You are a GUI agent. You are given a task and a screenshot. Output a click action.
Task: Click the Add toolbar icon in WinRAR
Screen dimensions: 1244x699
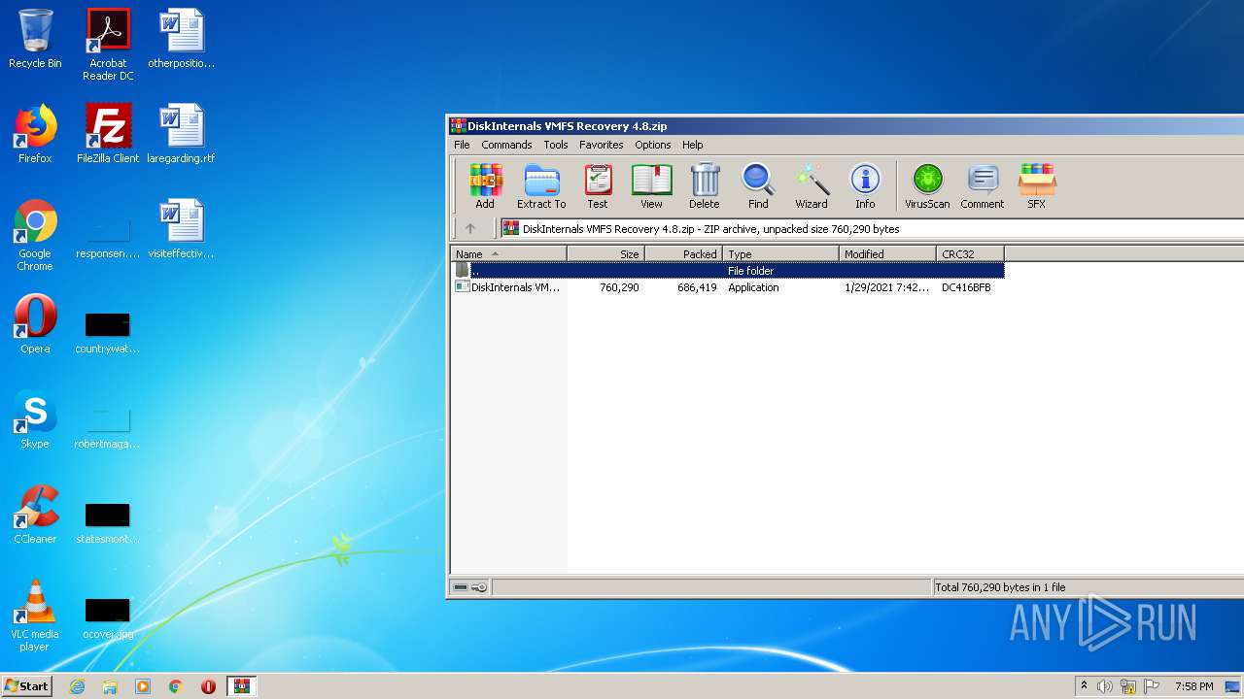click(x=485, y=185)
